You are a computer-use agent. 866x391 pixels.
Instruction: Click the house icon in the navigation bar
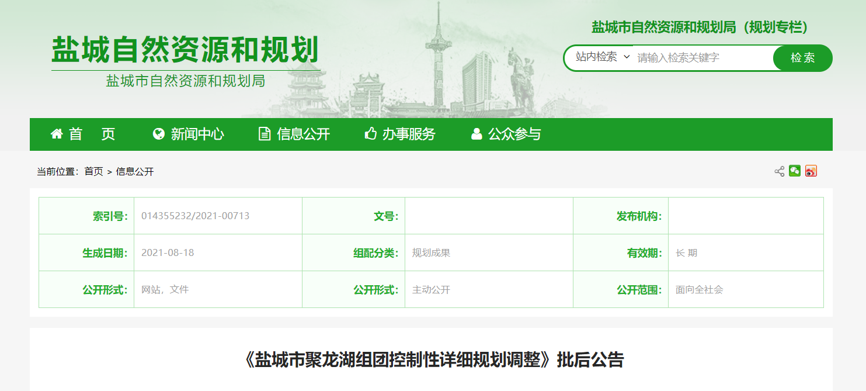click(57, 134)
